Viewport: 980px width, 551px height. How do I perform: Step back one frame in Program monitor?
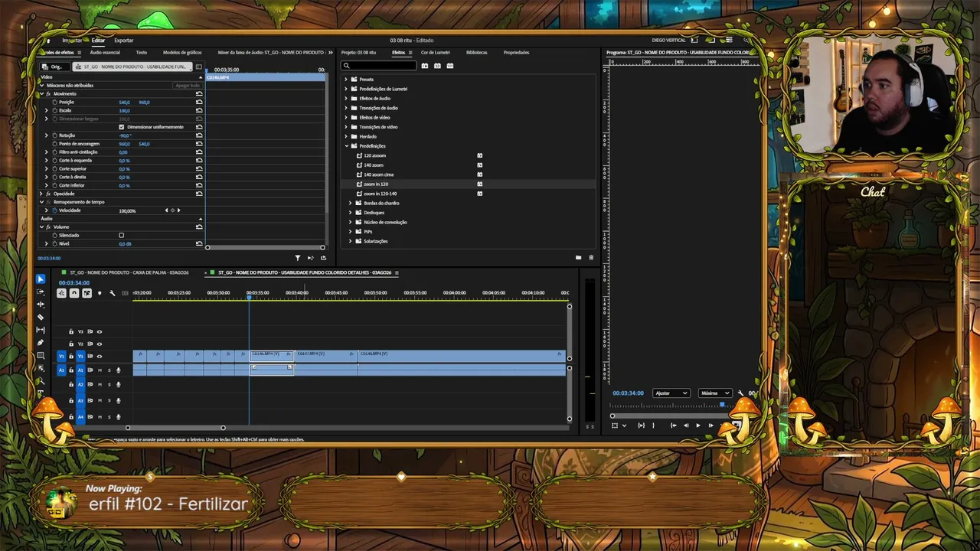tap(685, 425)
